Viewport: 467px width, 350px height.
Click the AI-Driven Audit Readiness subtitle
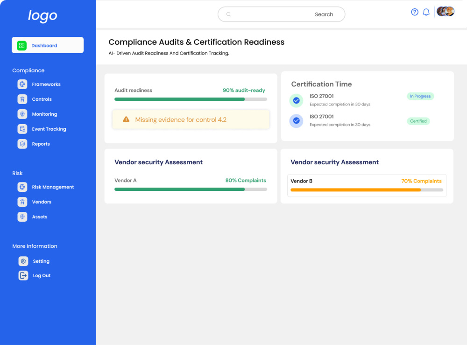[169, 53]
